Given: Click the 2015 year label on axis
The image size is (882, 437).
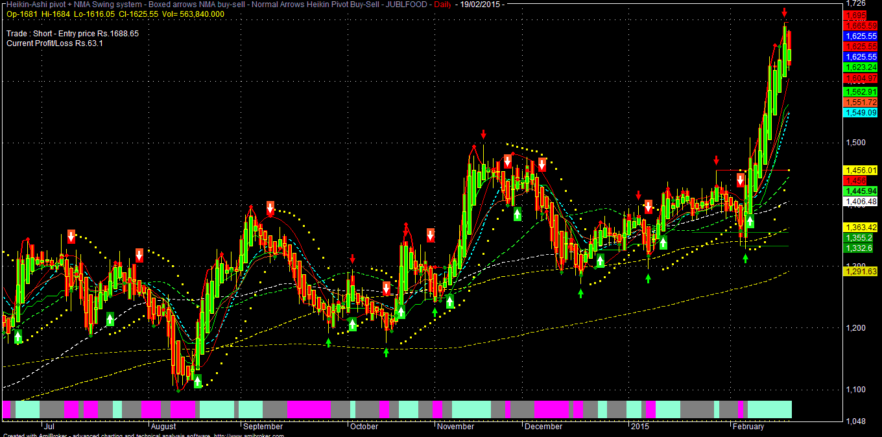Looking at the screenshot, I should coord(639,427).
